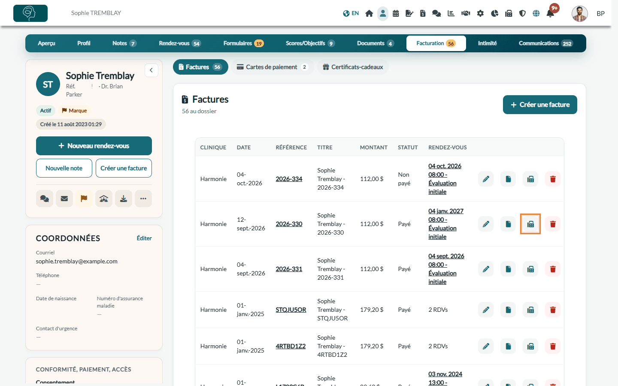Switch language using the EN selector
The image size is (618, 386).
tap(351, 13)
